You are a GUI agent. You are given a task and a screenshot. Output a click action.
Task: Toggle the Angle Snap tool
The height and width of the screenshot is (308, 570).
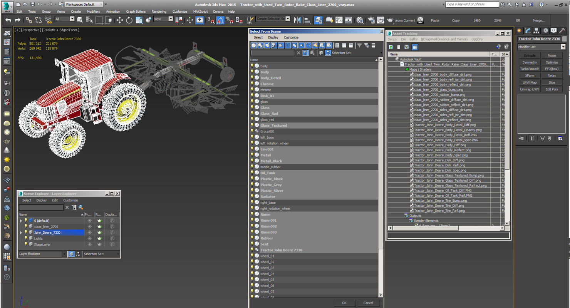(x=220, y=20)
